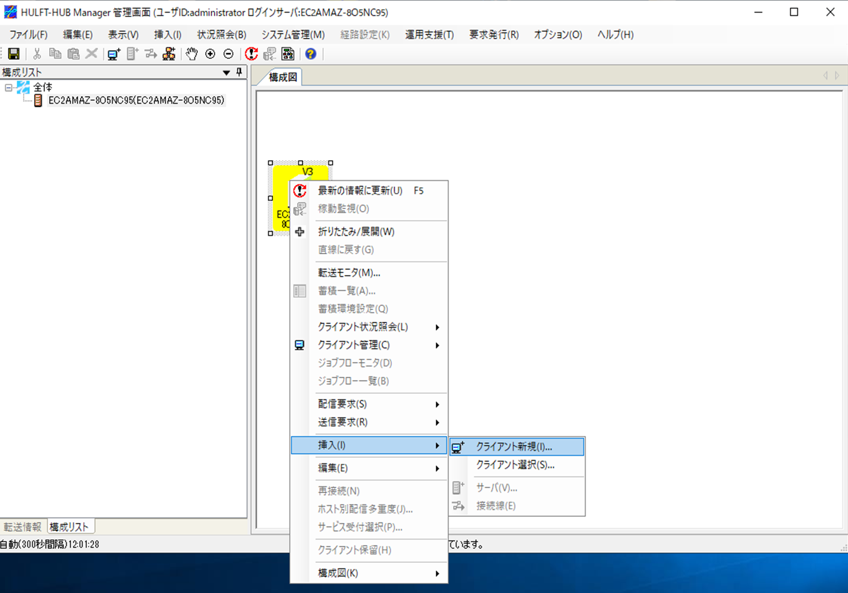848x593 pixels.
Task: Choose 折りたたみ/展開(W) in context menu
Action: (x=369, y=232)
